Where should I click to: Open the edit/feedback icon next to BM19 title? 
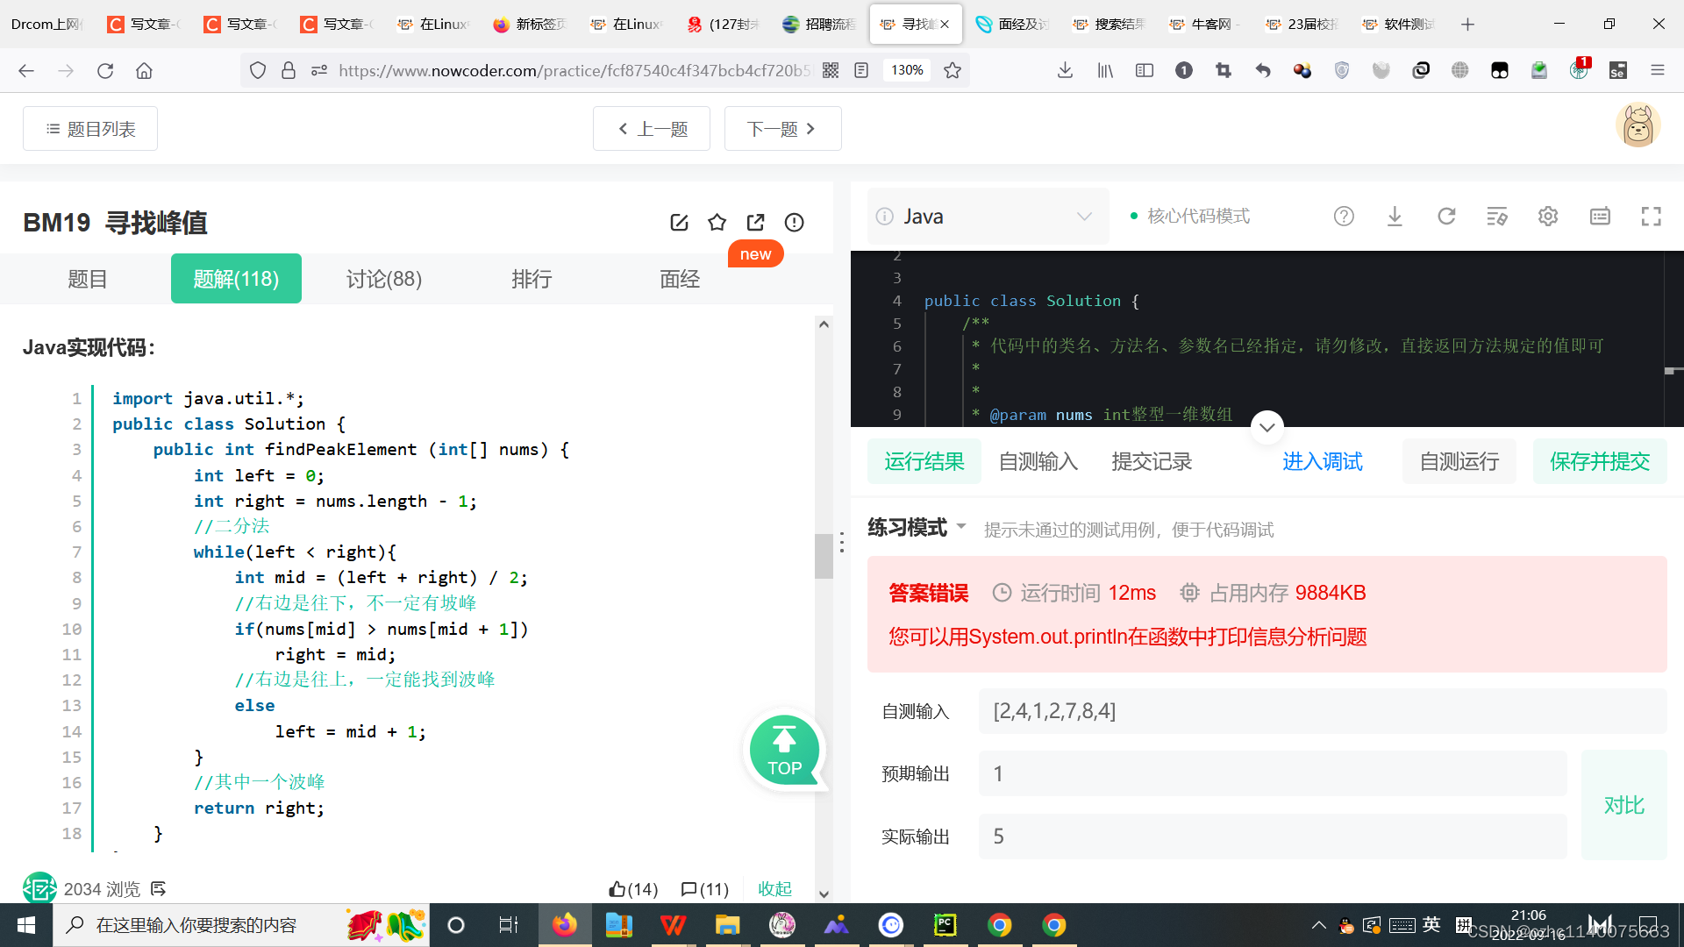point(680,222)
